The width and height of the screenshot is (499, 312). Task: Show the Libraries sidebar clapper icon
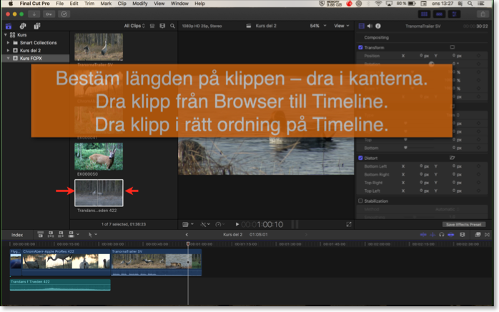9,26
